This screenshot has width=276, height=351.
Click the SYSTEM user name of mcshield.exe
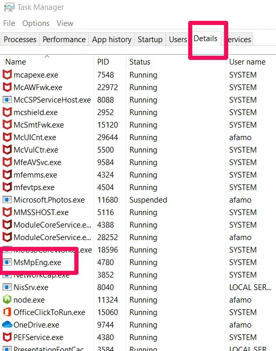point(243,112)
